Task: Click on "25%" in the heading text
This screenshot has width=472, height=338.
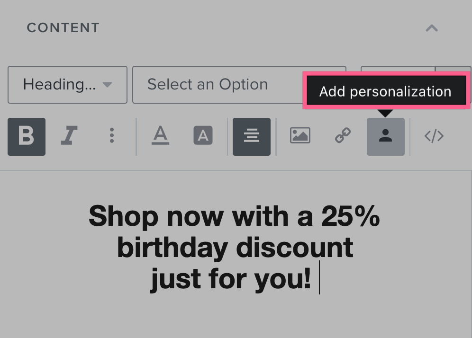Action: [351, 216]
